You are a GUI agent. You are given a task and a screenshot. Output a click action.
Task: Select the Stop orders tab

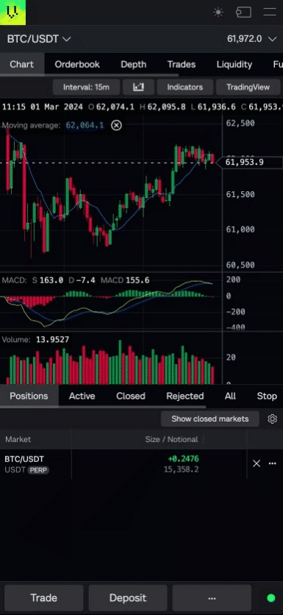tap(267, 396)
